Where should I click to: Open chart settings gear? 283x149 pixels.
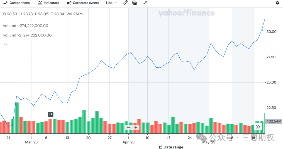pos(278,3)
